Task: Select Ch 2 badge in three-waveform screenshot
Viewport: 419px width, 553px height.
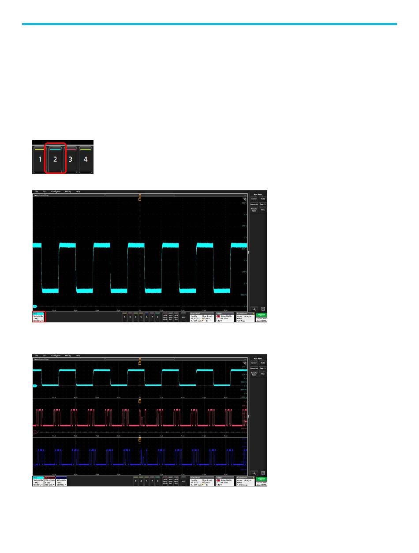Action: pos(38,482)
